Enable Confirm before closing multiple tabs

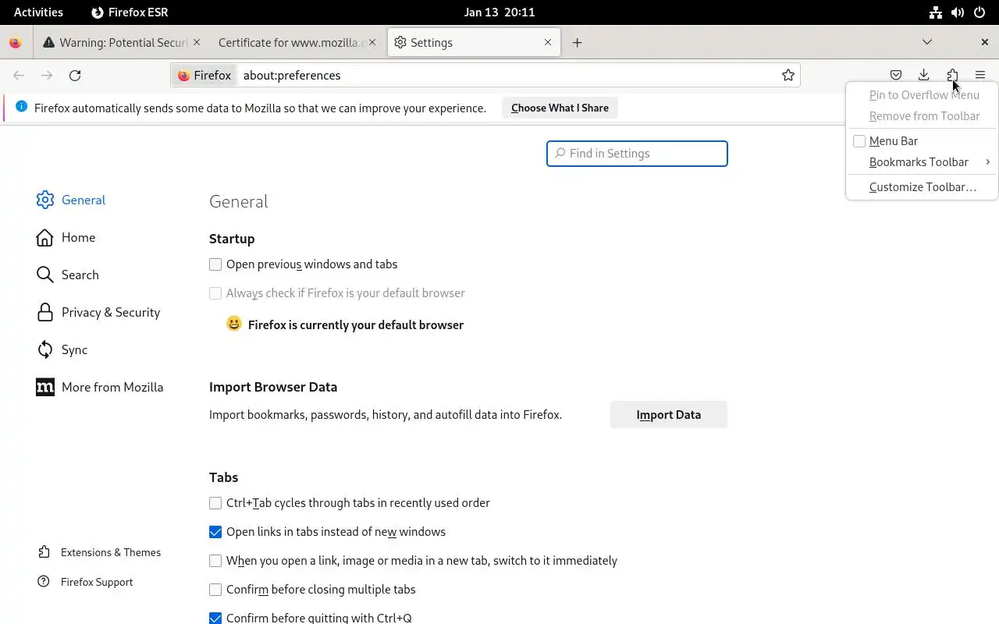[215, 590]
